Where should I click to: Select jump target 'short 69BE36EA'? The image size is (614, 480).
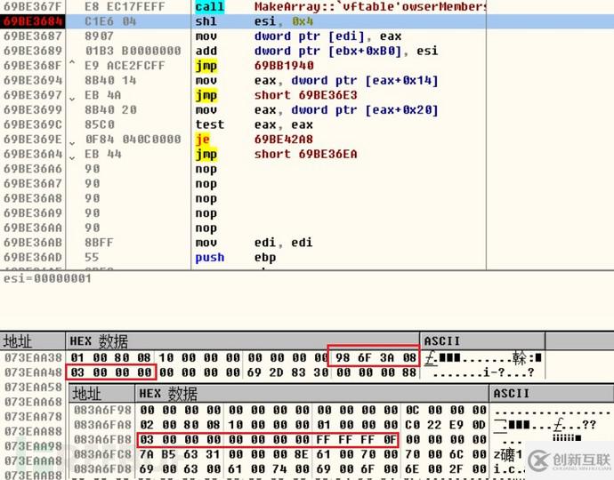(x=306, y=154)
